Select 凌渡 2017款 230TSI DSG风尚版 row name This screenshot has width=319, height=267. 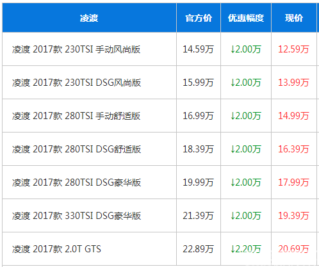76,83
